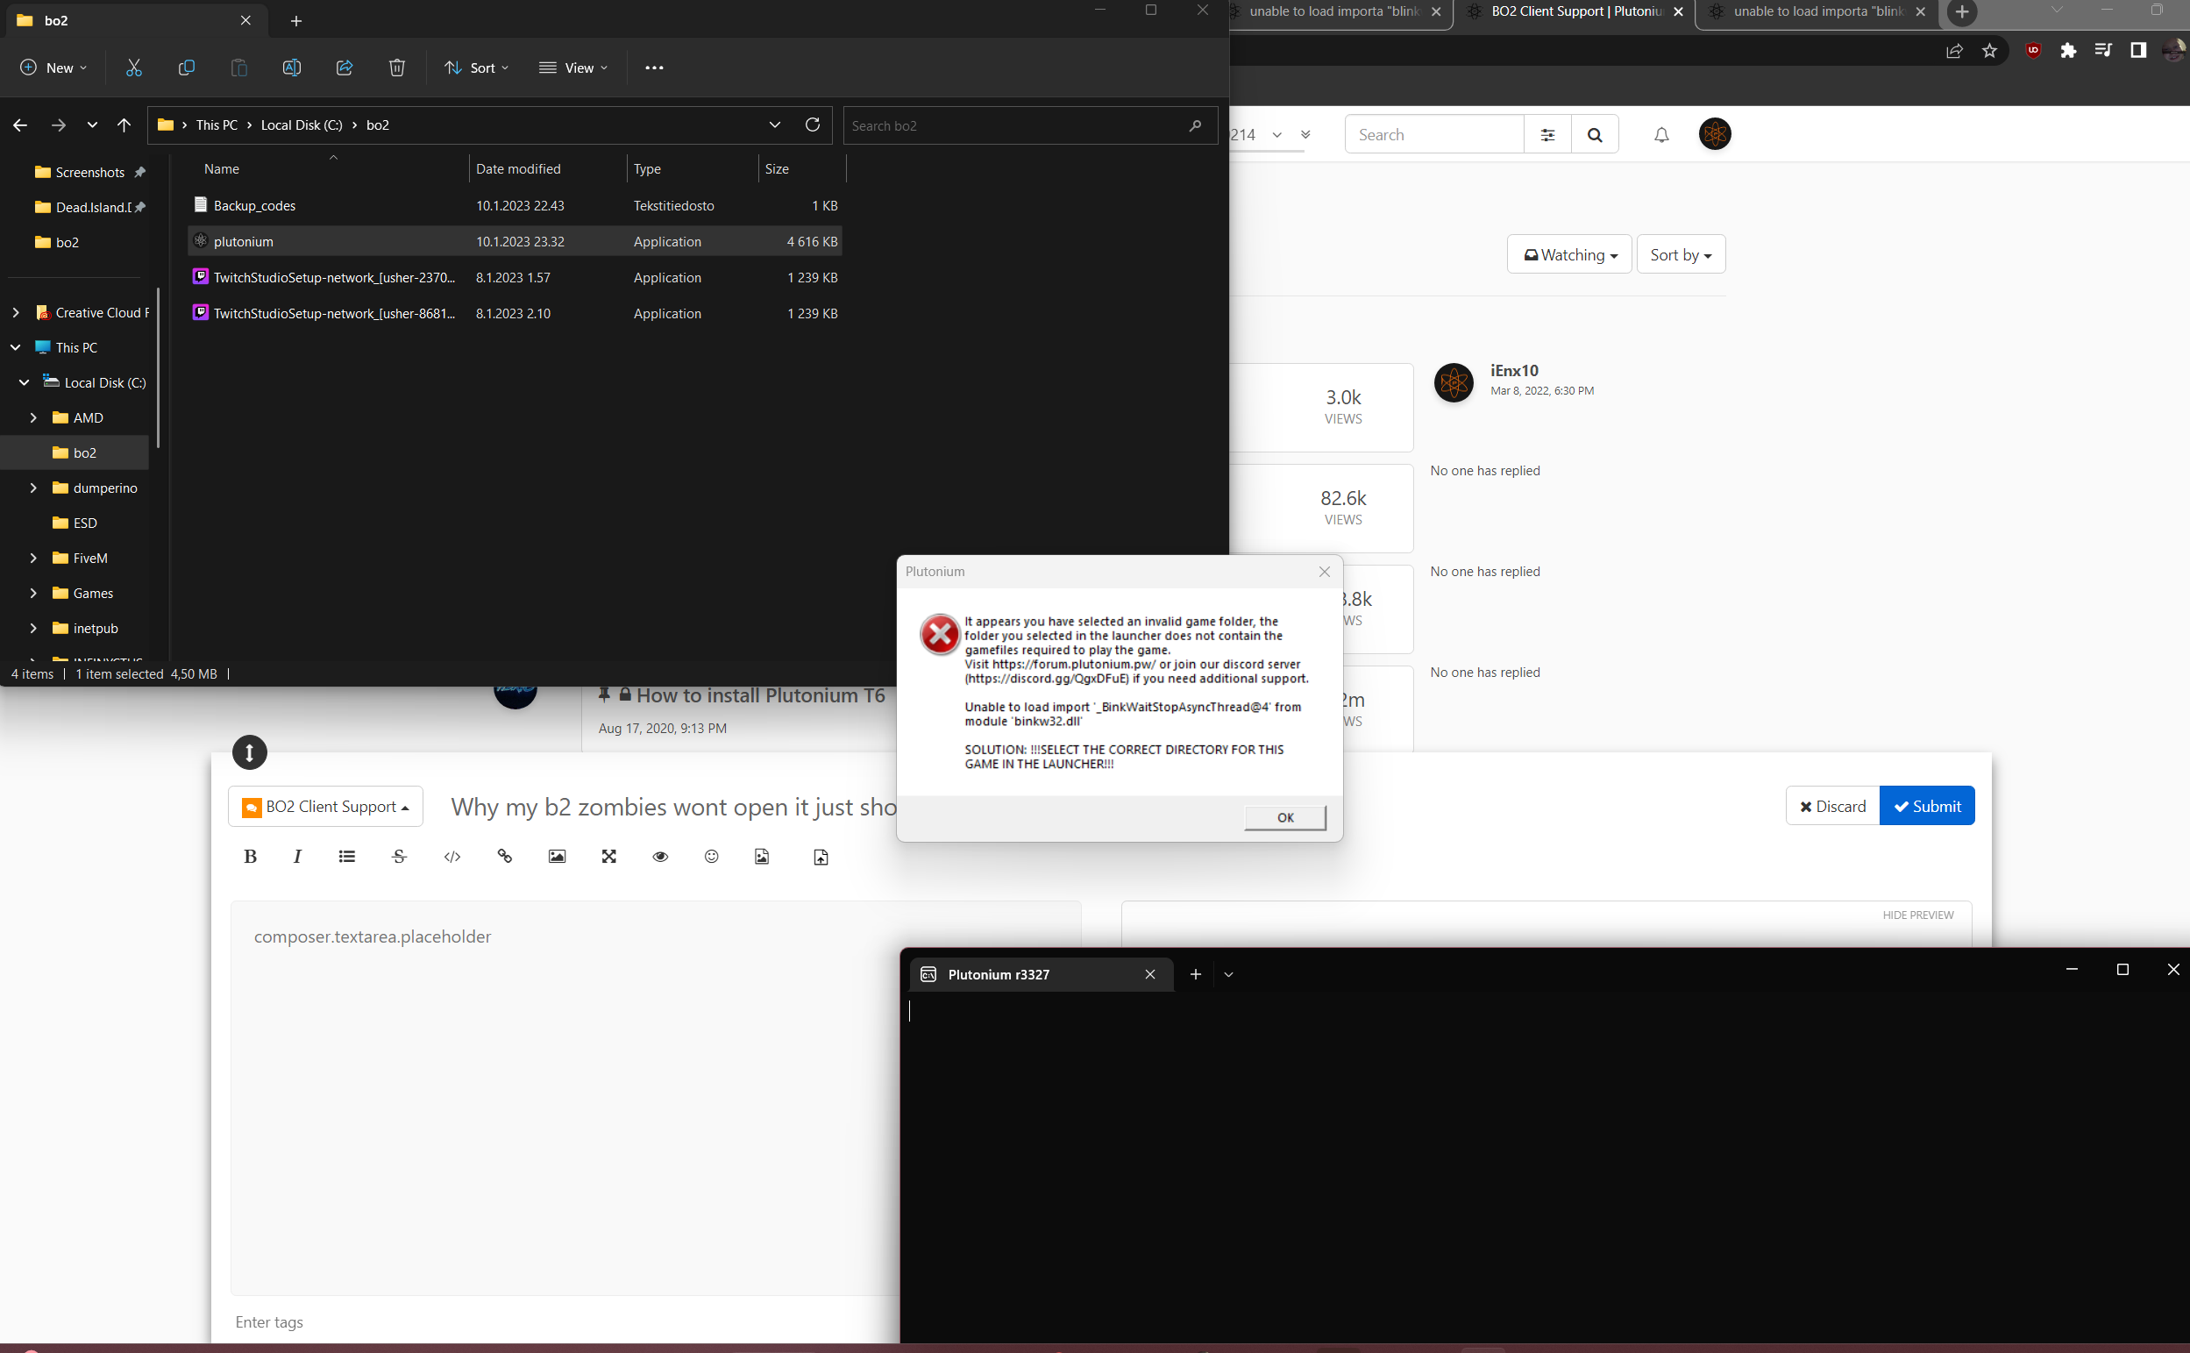The image size is (2190, 1353).
Task: Open the View dropdown in File Explorer
Action: (573, 68)
